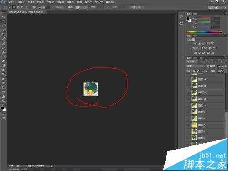Open the marquee Style dropdown in options bar
The image size is (228, 171).
click(82, 7)
